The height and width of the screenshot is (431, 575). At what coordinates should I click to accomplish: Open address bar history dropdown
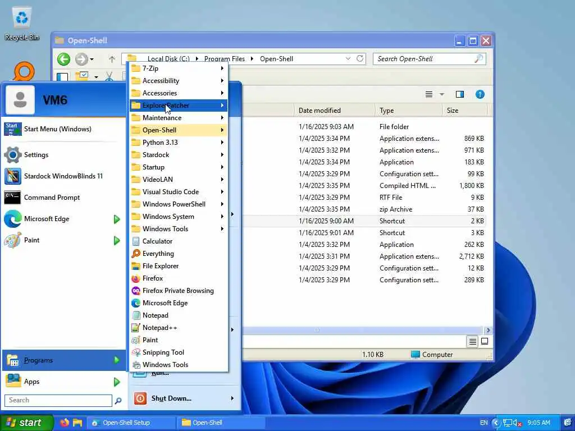point(348,58)
